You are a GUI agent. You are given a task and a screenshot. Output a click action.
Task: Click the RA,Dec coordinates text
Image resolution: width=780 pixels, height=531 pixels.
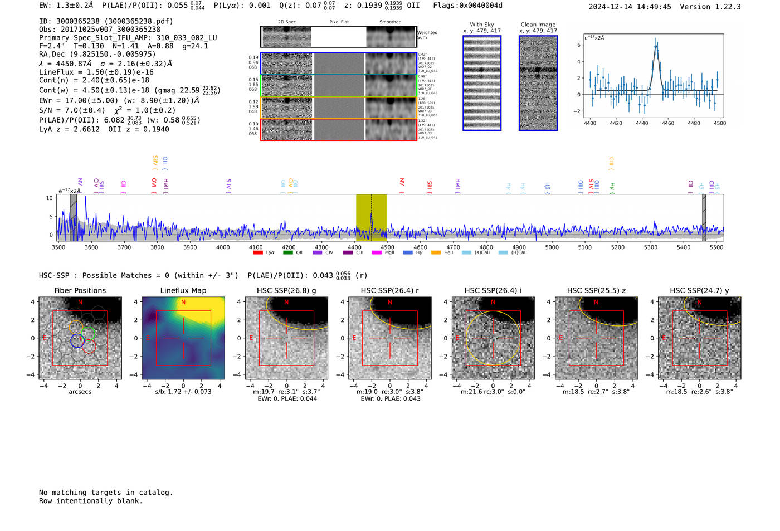[97, 54]
